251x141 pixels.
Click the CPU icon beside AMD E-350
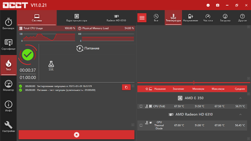180,98
